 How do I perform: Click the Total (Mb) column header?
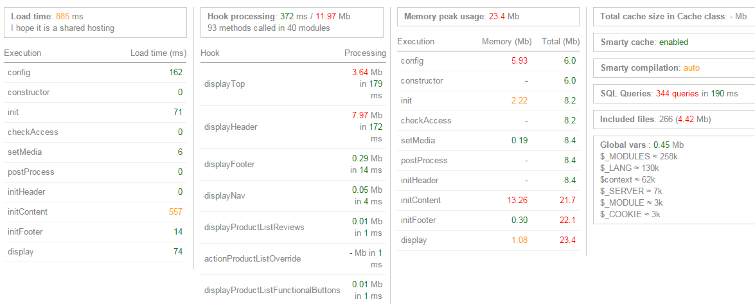(561, 42)
